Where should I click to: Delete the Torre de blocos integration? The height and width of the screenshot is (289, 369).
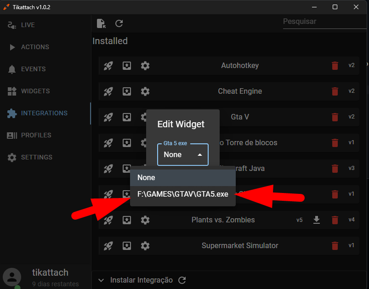(335, 143)
